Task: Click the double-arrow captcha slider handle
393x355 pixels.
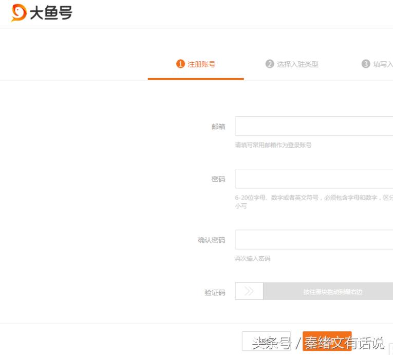Action: 249,291
